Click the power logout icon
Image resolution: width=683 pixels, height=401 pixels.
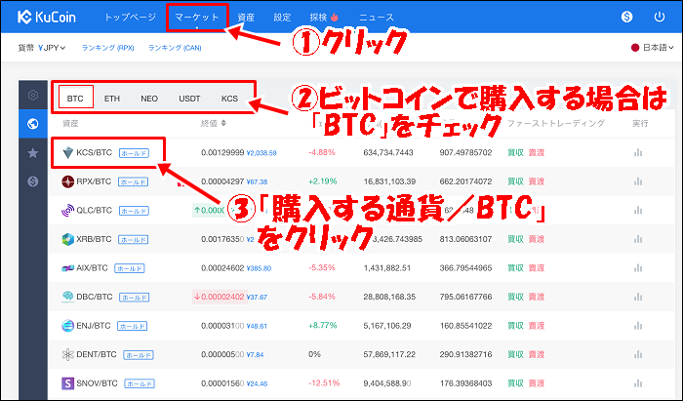click(x=660, y=17)
